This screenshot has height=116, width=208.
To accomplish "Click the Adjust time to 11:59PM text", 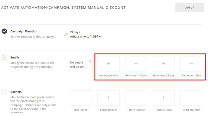I will coord(85,37).
